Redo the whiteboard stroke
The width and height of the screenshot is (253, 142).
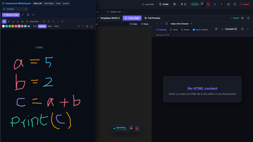click(83, 26)
